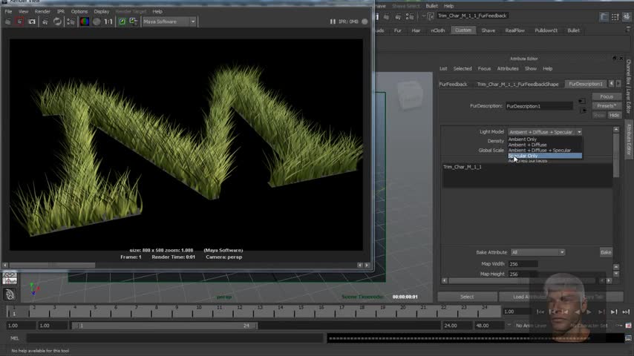Click the refresh IPR image icon
The height and width of the screenshot is (356, 634).
[57, 22]
